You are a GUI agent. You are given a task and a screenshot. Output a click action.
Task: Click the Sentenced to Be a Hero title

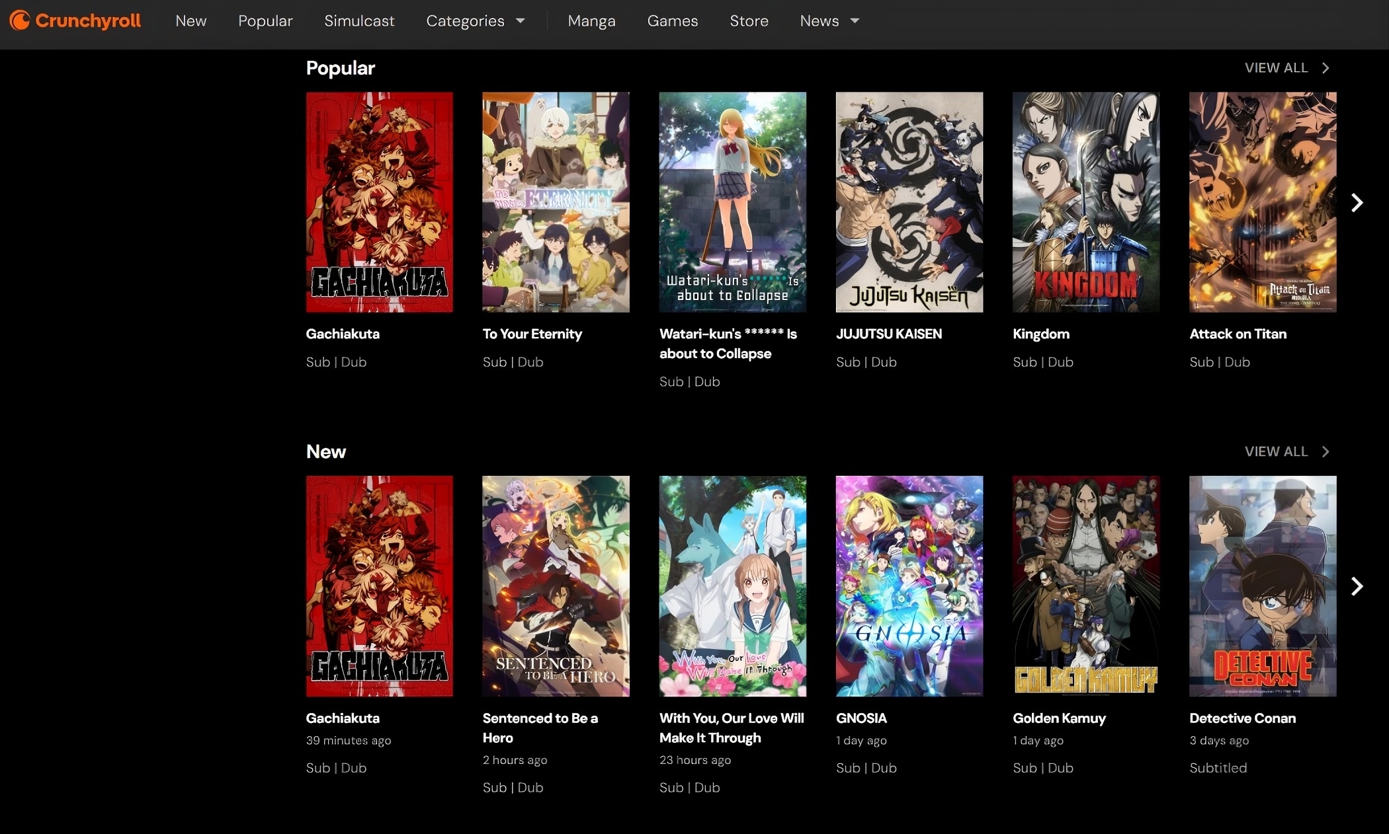click(x=540, y=728)
